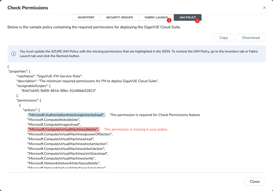Screen dimensions: 273x191
Task: Download the sample policy JSON
Action: [251, 38]
